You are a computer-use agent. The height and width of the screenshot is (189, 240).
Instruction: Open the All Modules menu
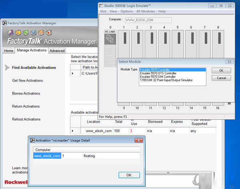146,12
